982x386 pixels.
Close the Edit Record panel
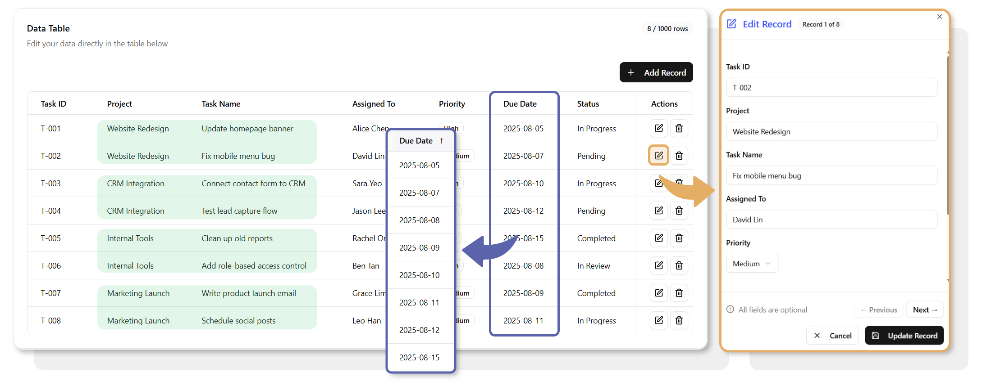coord(940,17)
